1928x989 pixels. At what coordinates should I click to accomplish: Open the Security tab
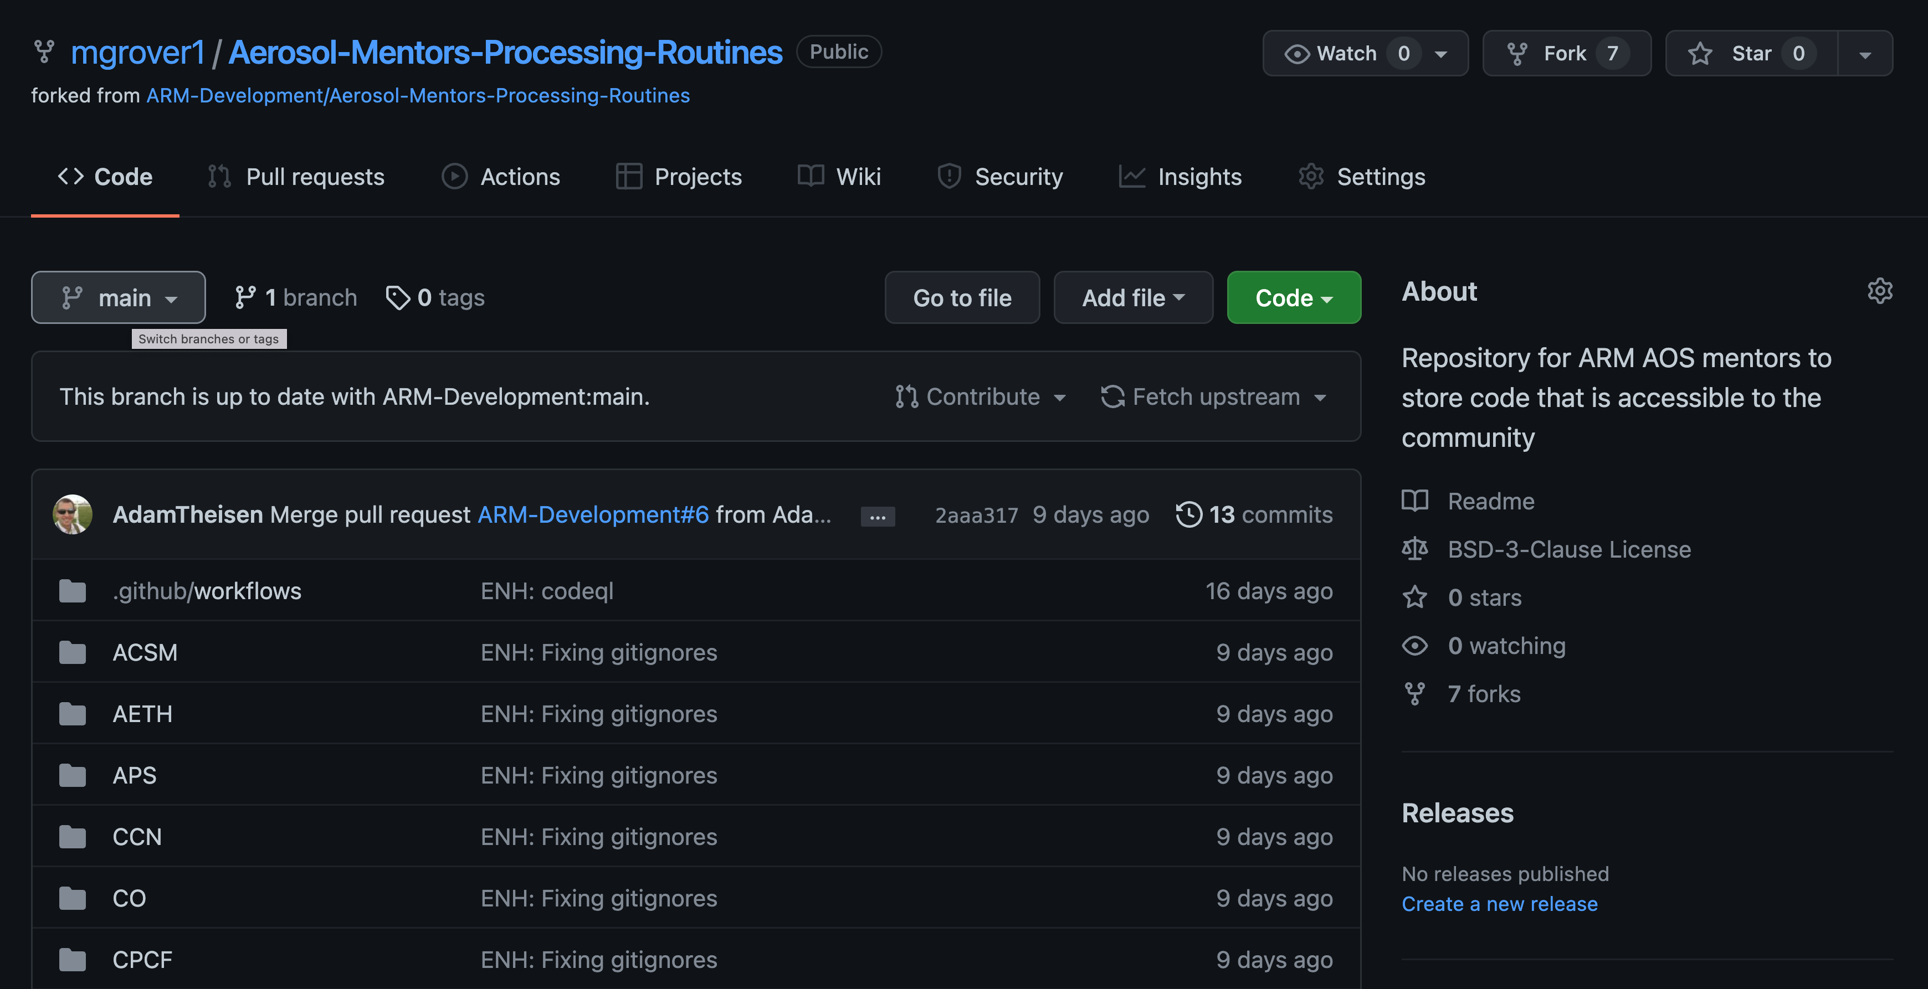click(x=1000, y=177)
